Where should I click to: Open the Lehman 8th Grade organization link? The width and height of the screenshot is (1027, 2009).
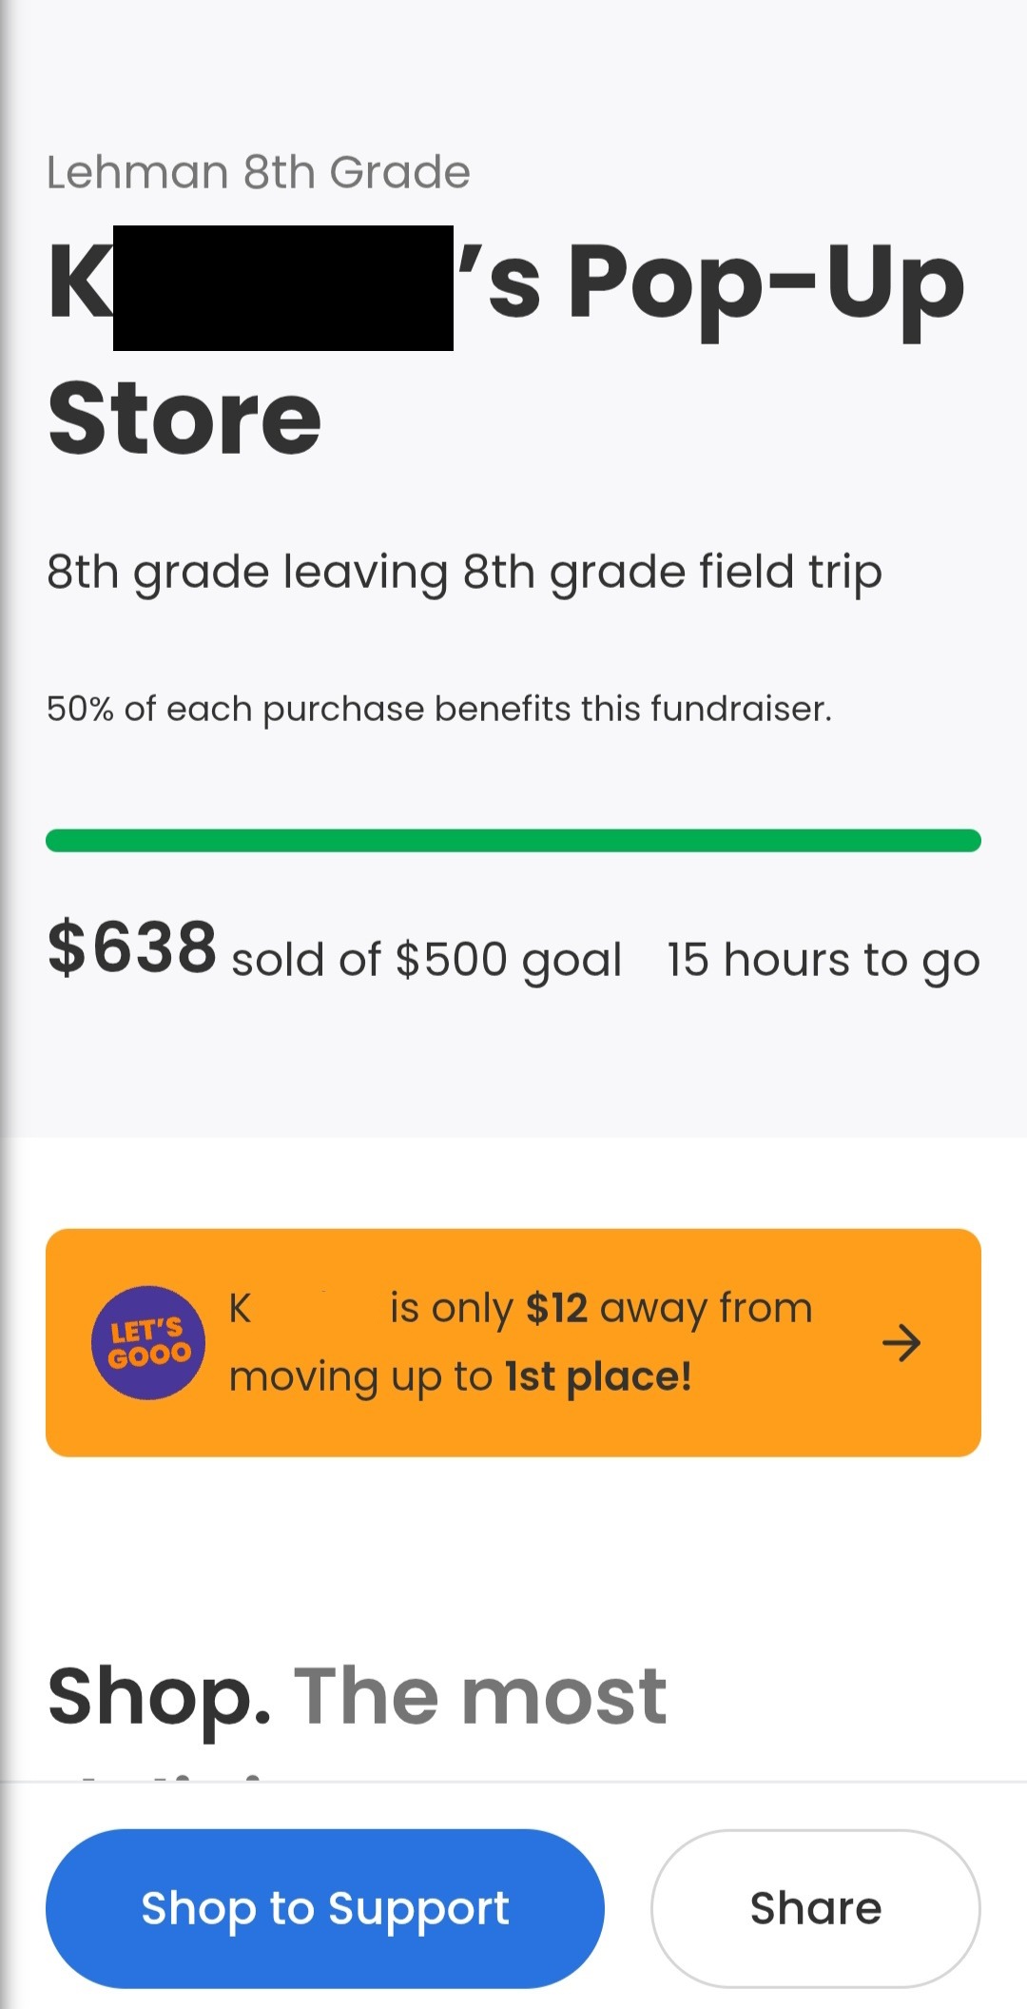click(259, 172)
